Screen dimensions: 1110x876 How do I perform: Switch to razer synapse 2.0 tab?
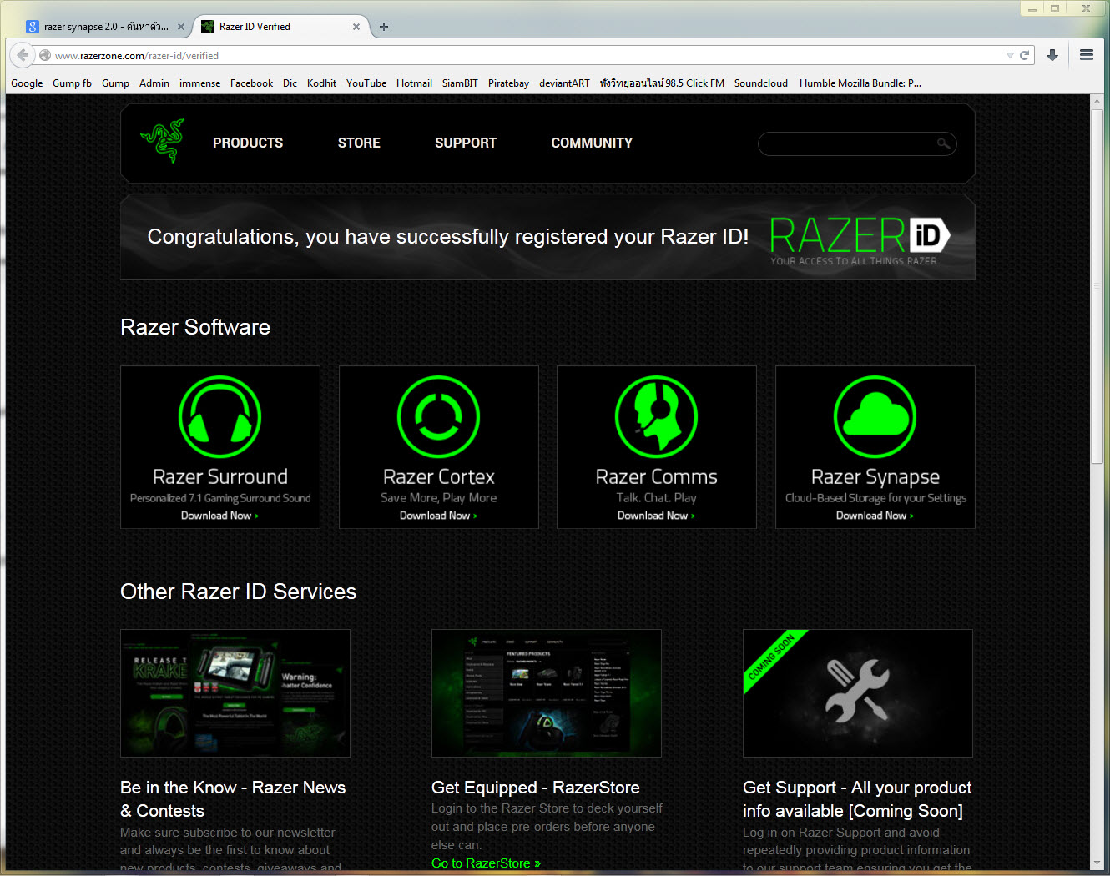coord(106,27)
